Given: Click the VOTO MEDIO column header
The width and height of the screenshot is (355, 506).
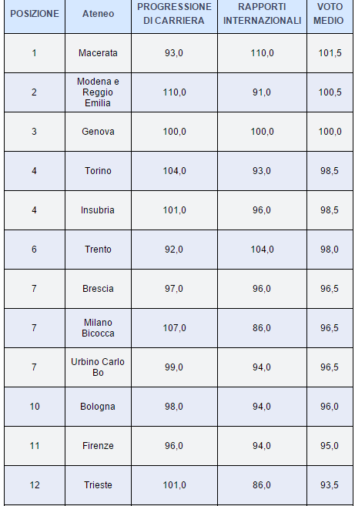Looking at the screenshot, I should (x=330, y=14).
